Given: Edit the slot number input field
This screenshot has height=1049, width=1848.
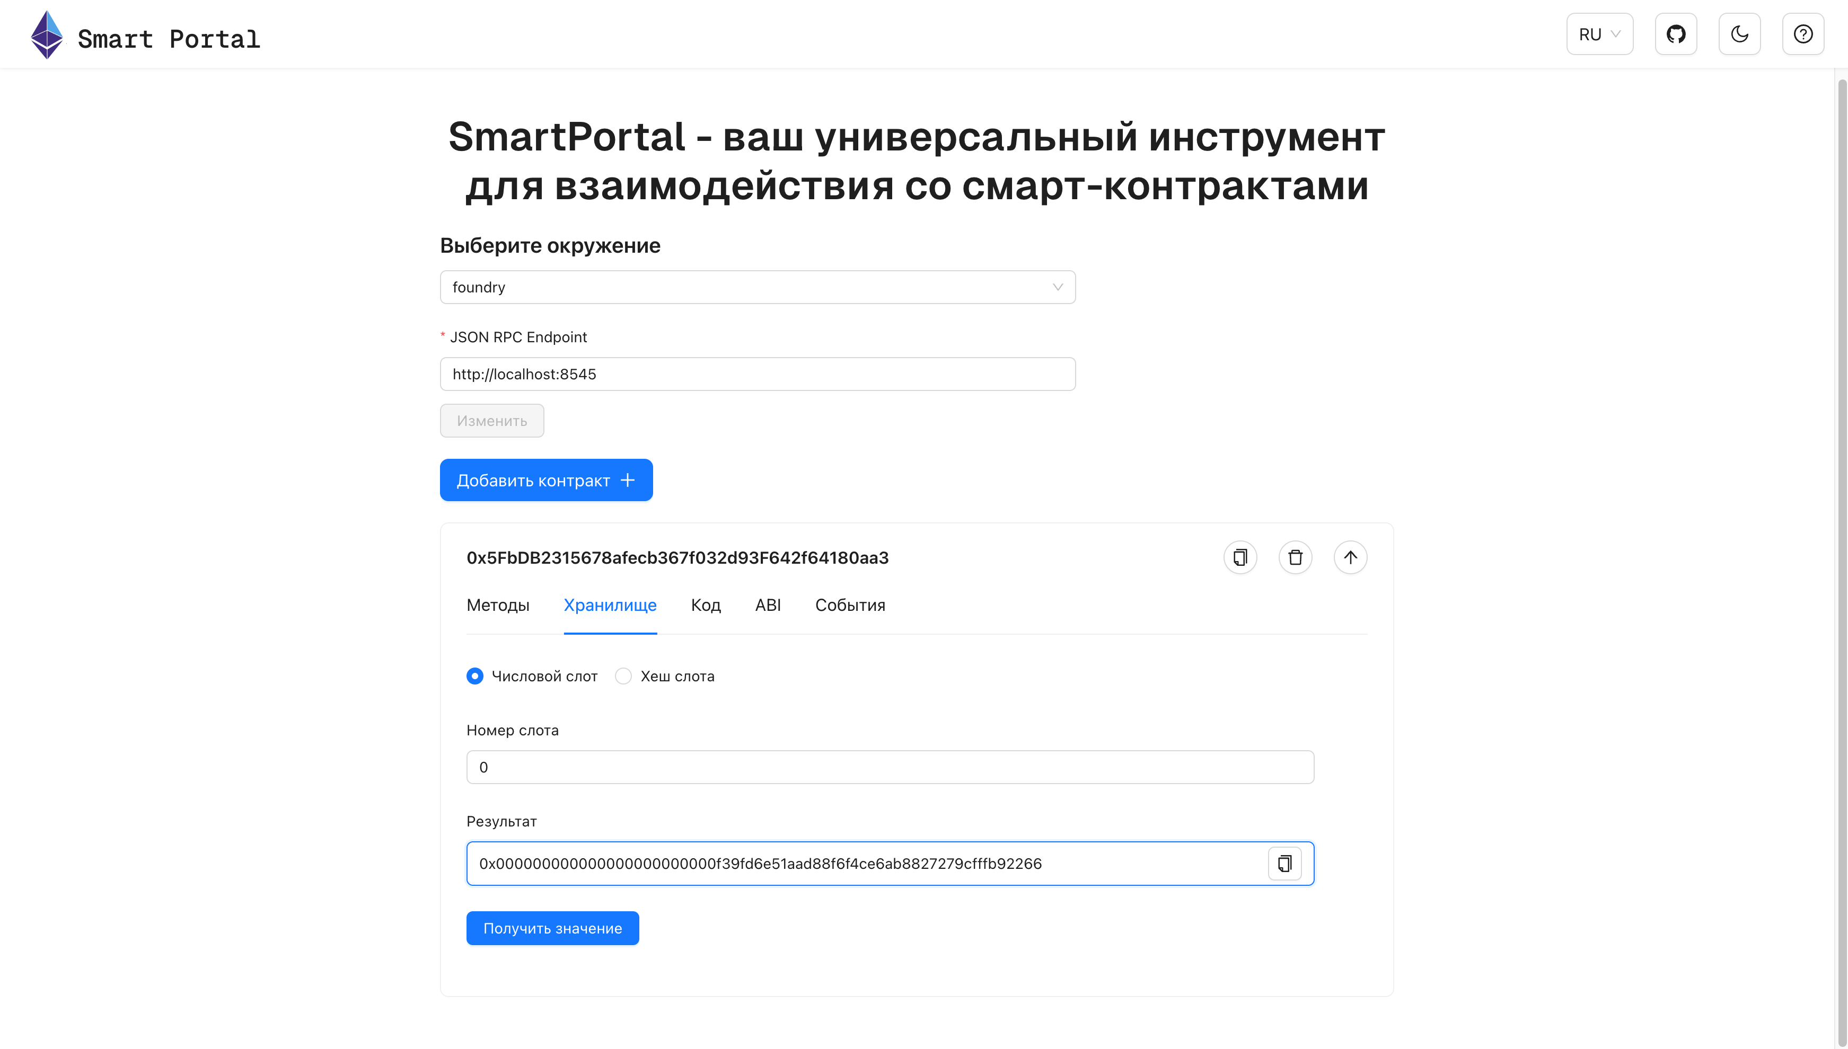Looking at the screenshot, I should 890,766.
